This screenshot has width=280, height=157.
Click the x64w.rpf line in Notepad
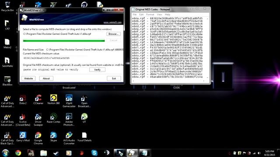click(x=167, y=77)
